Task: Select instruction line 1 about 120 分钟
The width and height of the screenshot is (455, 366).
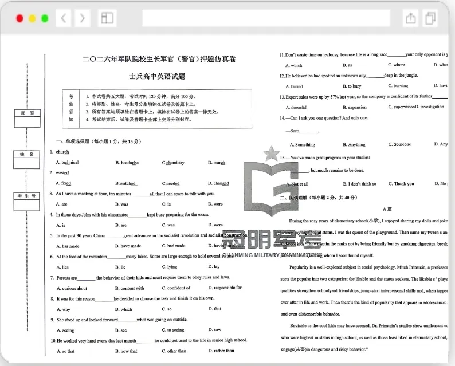Action: [x=141, y=96]
